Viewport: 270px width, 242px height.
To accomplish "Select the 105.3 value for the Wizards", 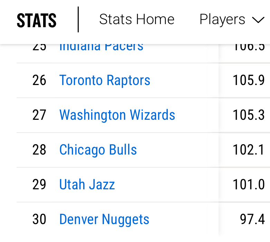I will 249,115.
